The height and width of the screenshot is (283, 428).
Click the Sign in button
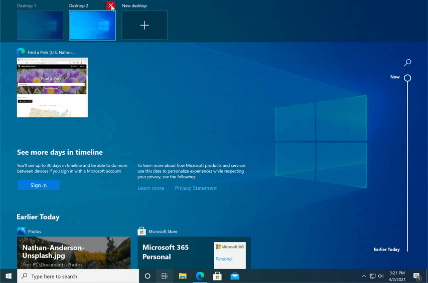point(38,185)
